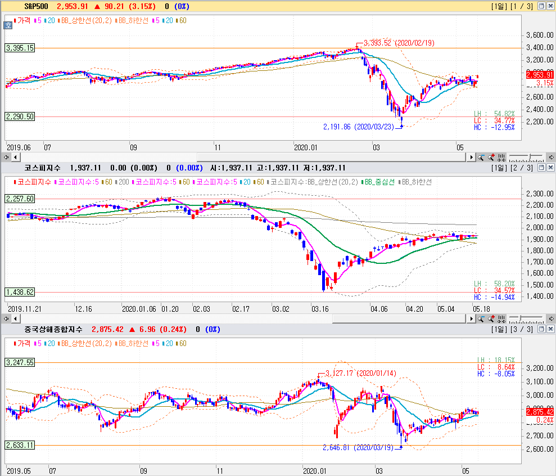556x476 pixels.
Task: Select 60 legend in S&P500 chart
Action: point(181,21)
